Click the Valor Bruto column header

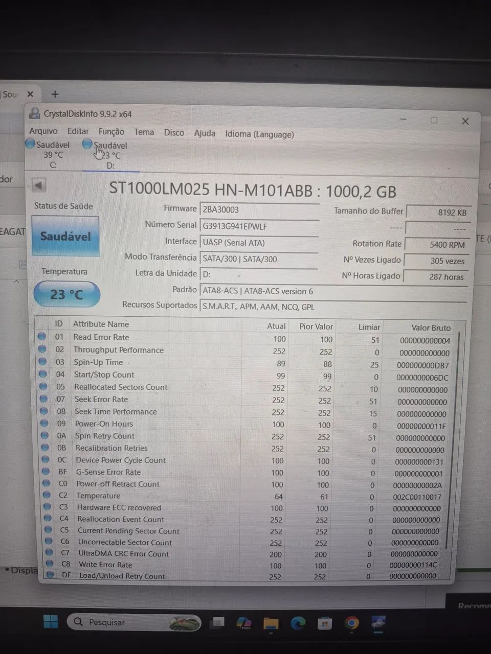(431, 328)
